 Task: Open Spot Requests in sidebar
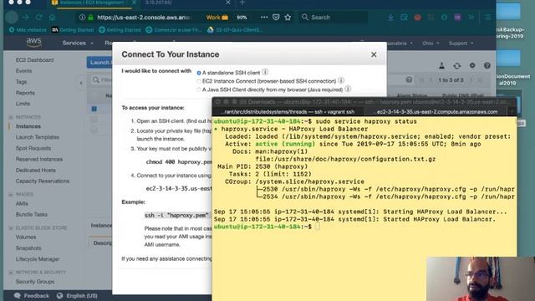(33, 149)
